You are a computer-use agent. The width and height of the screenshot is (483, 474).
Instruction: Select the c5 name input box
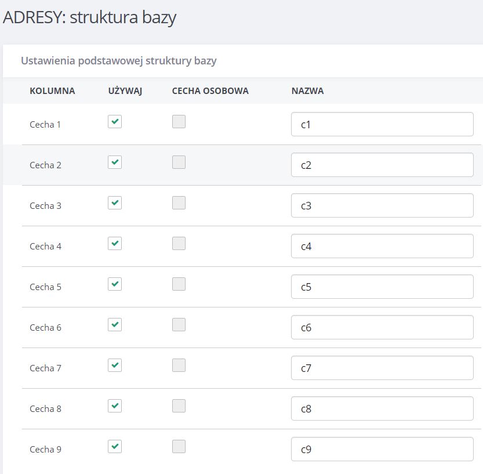pos(382,287)
